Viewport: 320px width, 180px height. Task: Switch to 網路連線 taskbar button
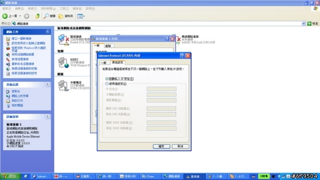172,176
